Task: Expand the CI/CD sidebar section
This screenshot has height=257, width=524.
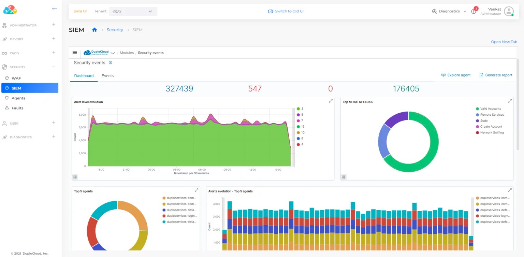Action: click(54, 53)
